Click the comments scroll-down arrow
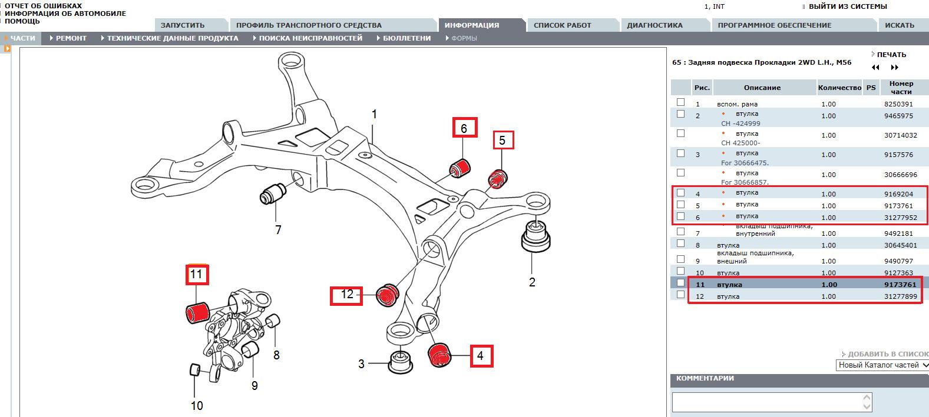Image resolution: width=929 pixels, height=417 pixels. tap(867, 407)
